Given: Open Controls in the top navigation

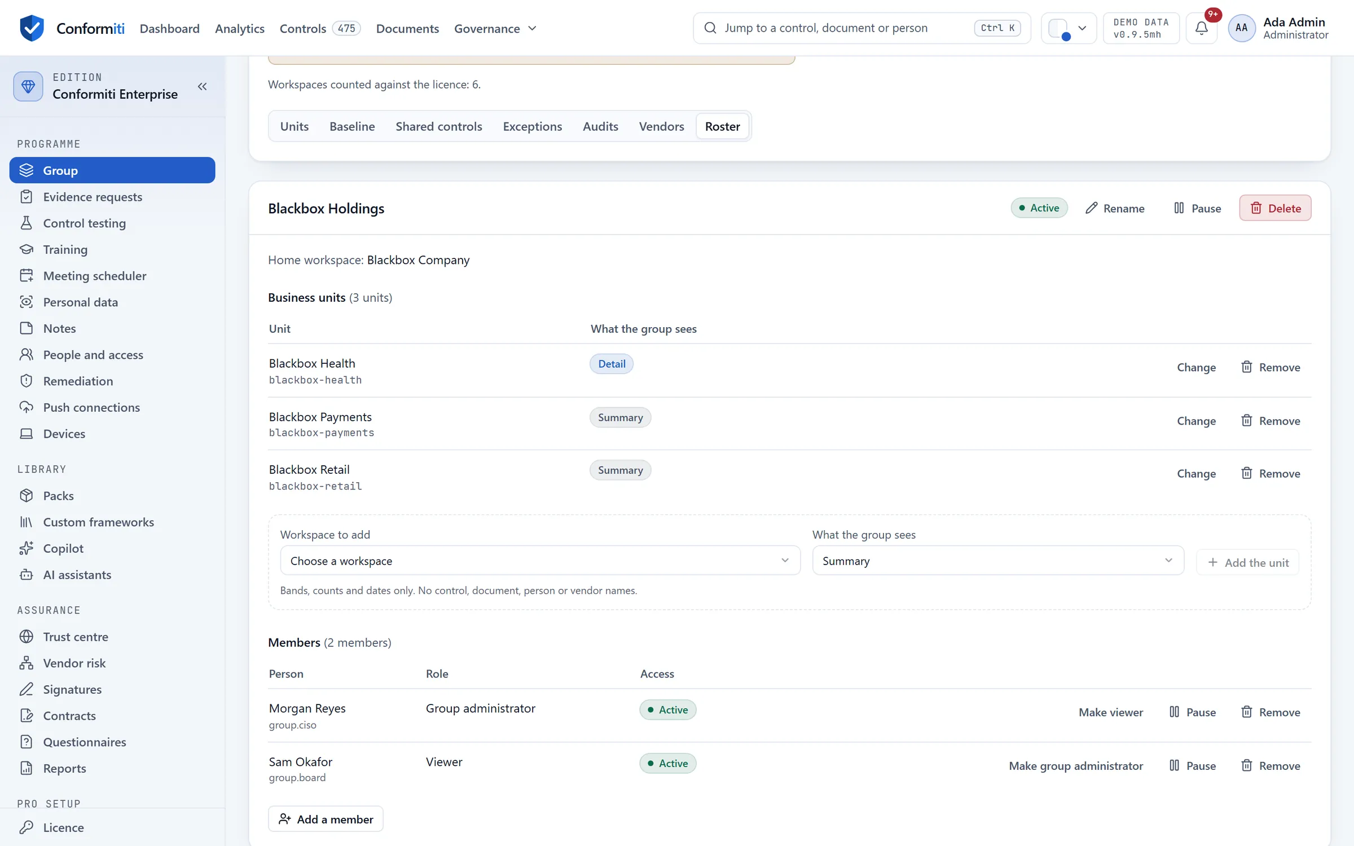Looking at the screenshot, I should tap(320, 28).
